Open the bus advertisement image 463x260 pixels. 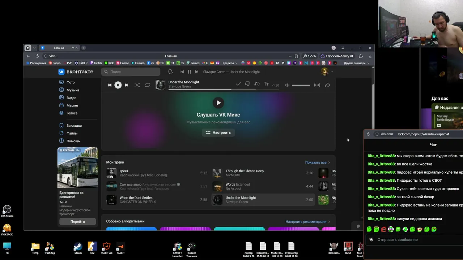(x=78, y=168)
